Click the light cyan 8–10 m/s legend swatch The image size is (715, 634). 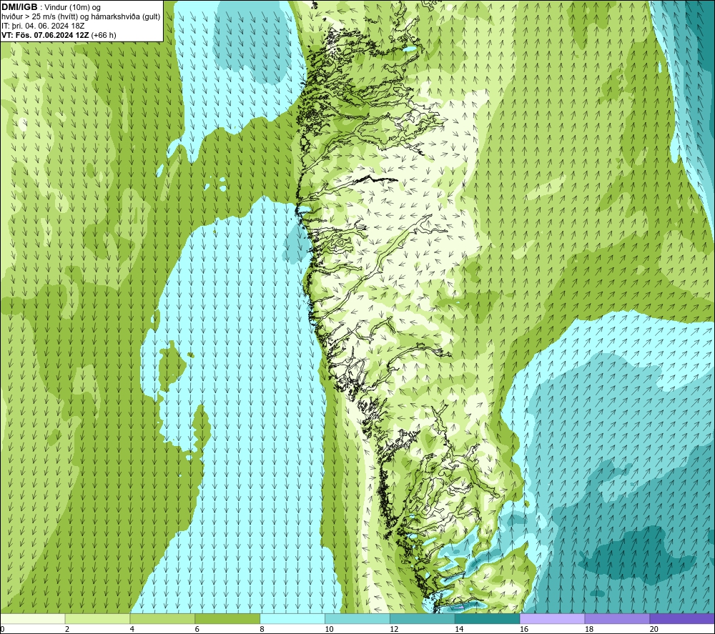pyautogui.click(x=292, y=619)
